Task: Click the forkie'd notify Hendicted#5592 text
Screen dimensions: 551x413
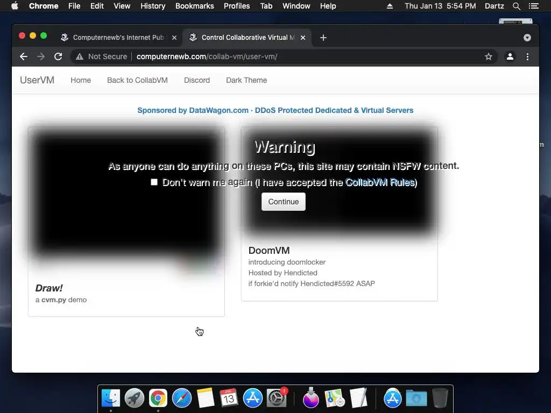Action: pyautogui.click(x=312, y=283)
